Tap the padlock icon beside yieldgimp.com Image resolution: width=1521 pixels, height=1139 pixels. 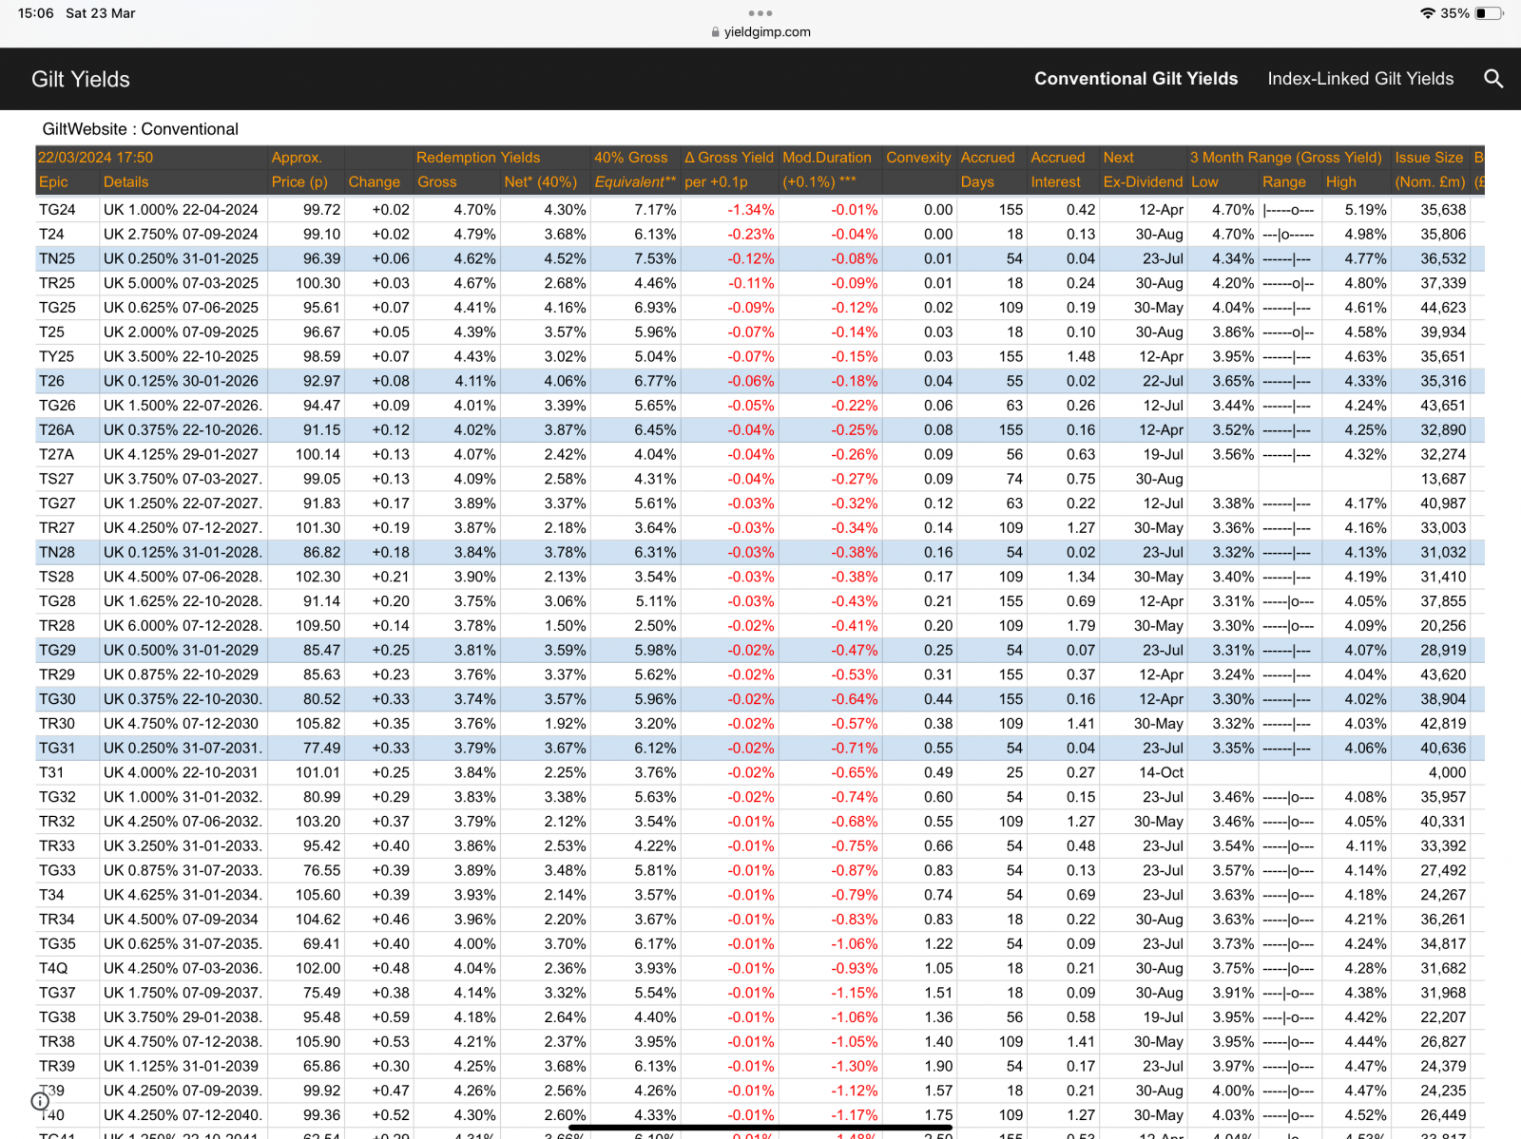[x=716, y=31]
